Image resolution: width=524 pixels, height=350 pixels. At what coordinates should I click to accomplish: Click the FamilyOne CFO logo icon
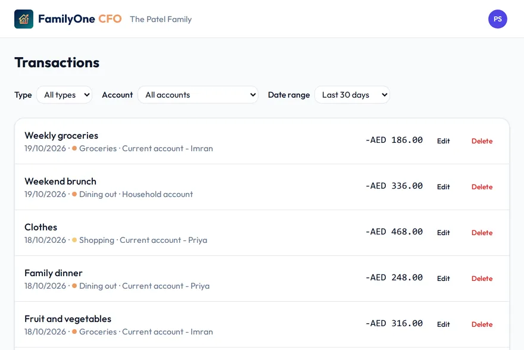coord(24,19)
